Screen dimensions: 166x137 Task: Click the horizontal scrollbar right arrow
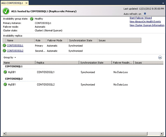[x=161, y=134]
